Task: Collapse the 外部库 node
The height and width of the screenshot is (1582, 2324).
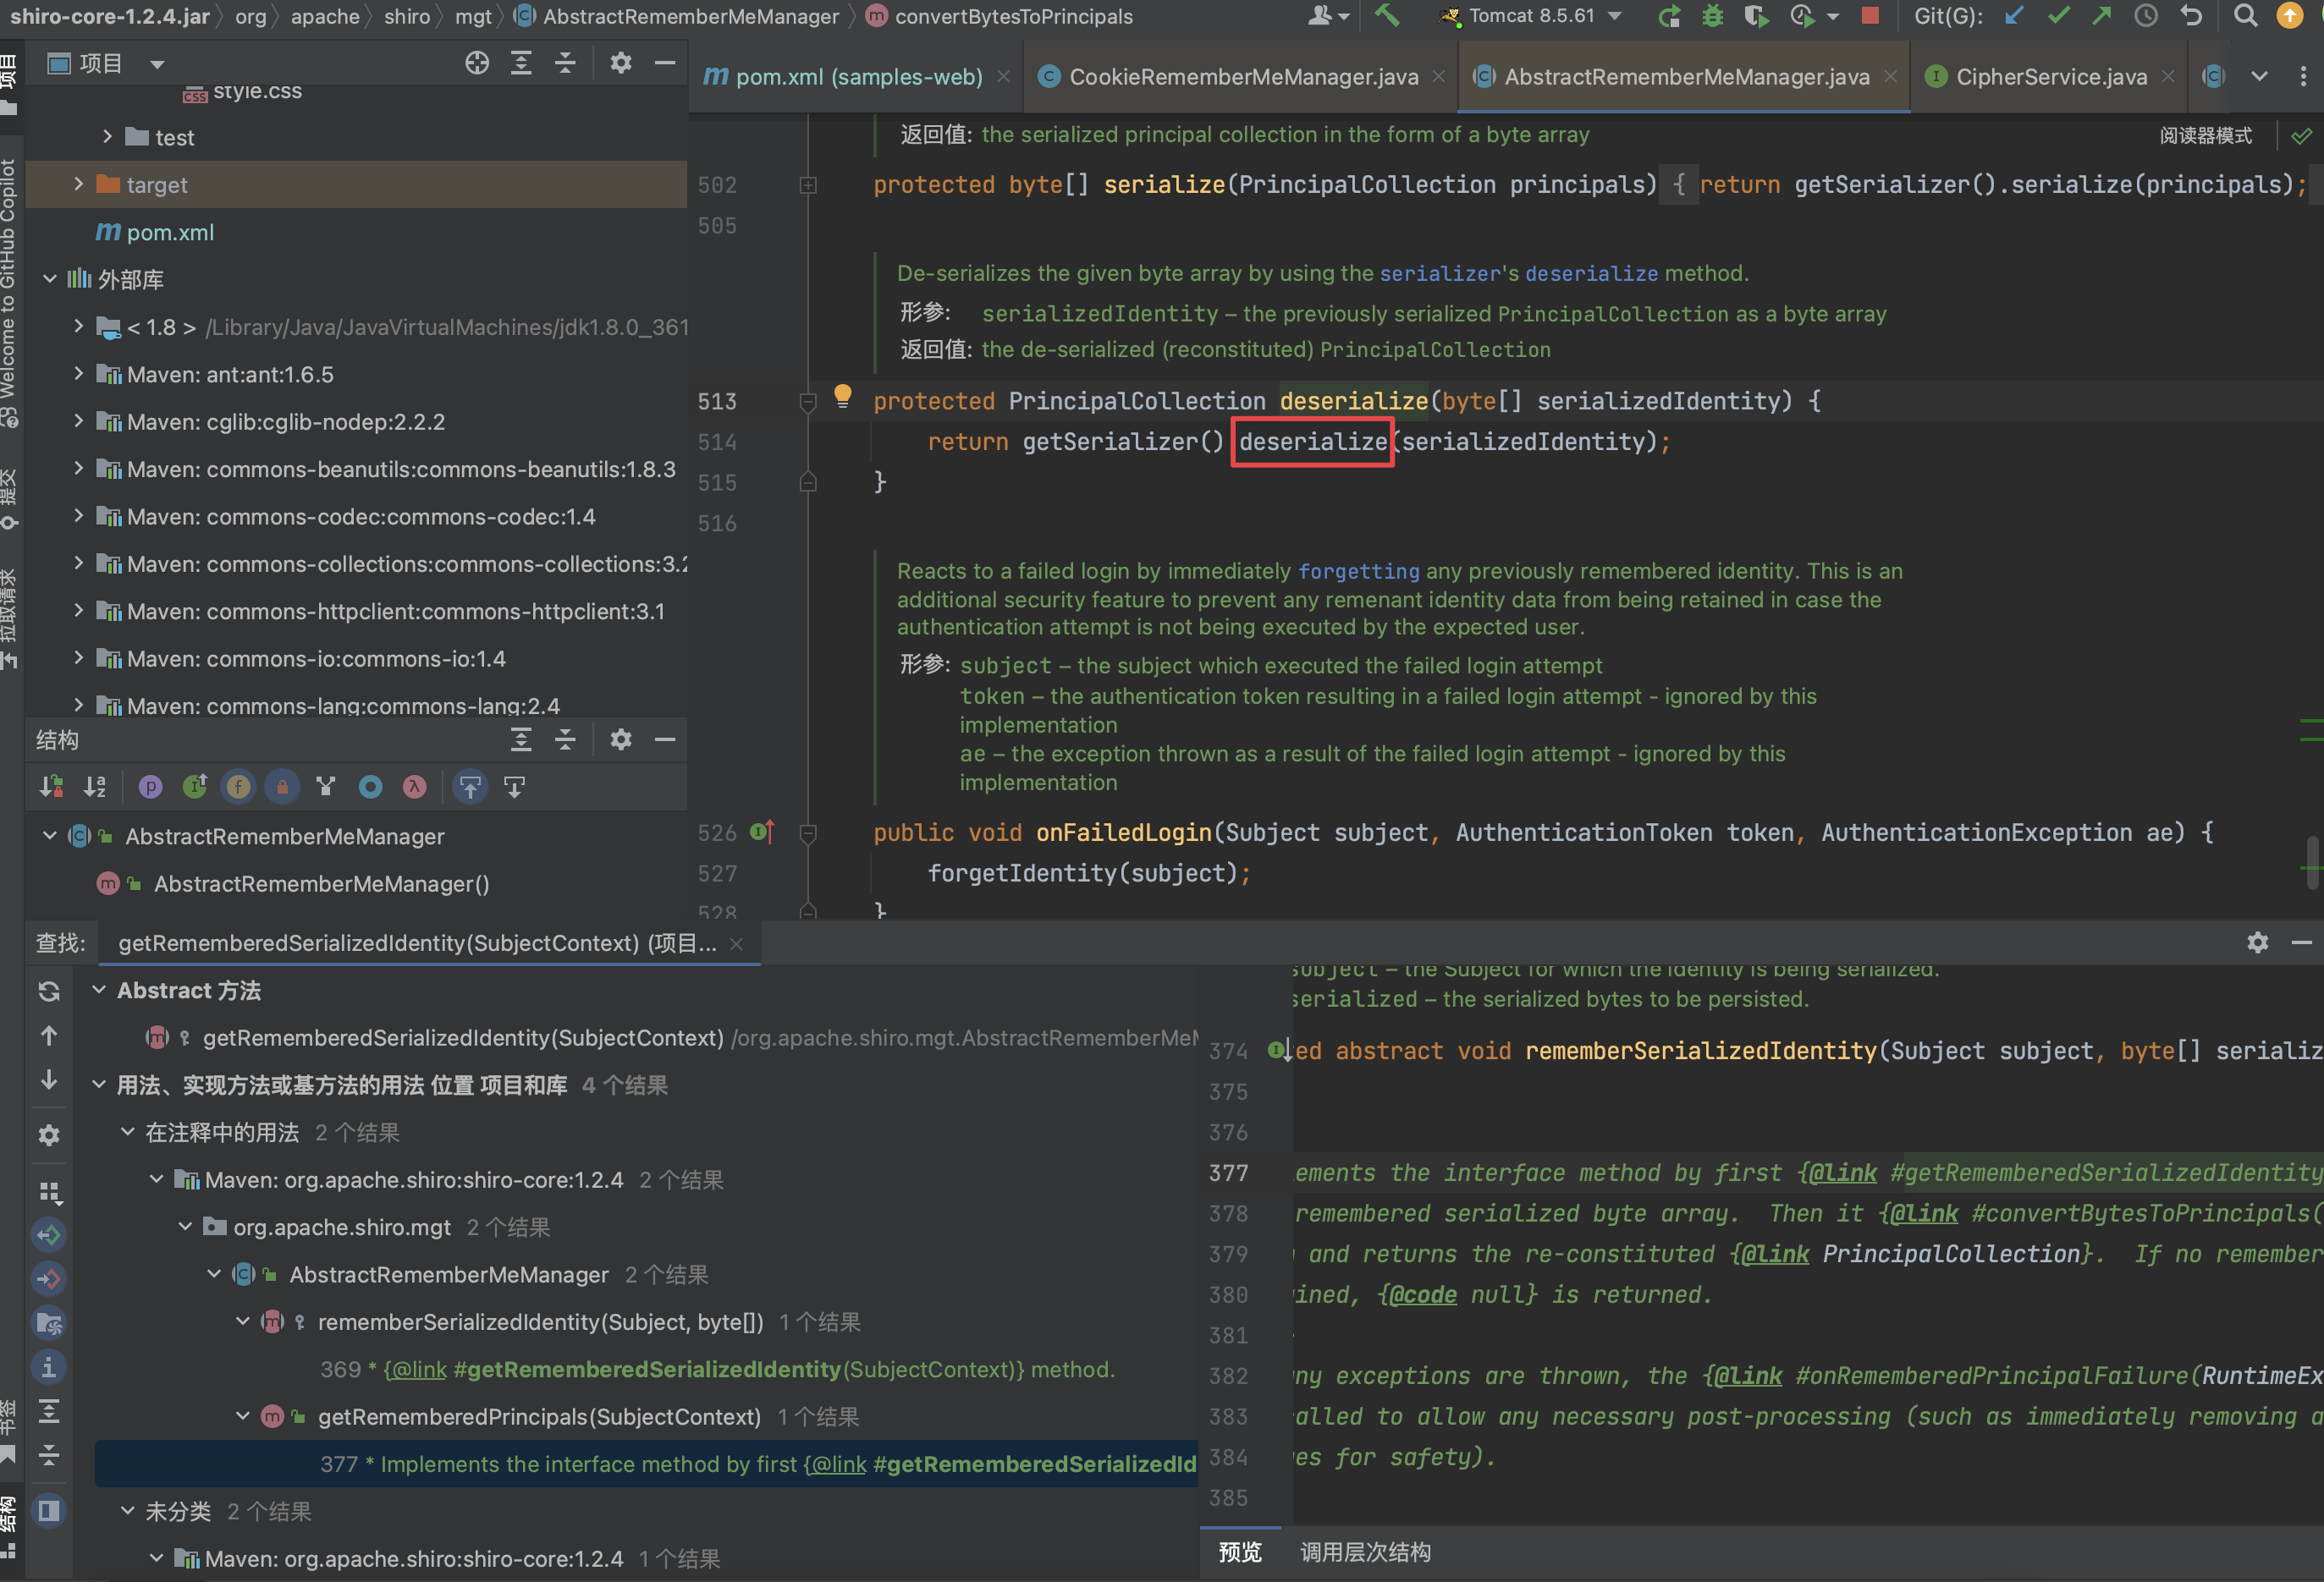Action: (49, 279)
